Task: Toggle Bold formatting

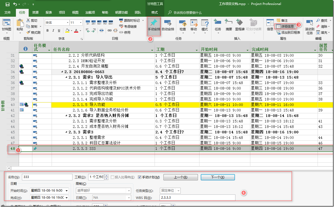Action: point(47,31)
